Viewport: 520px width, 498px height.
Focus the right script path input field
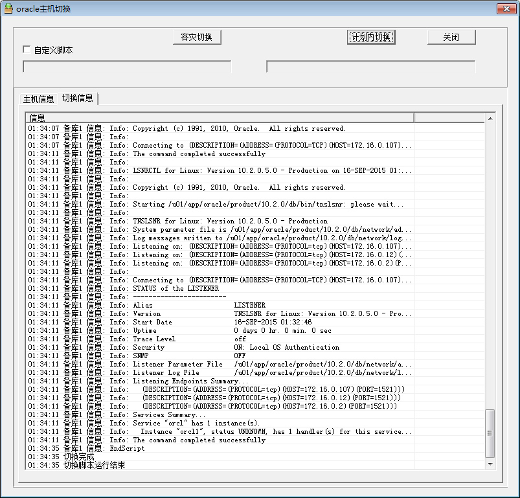pyautogui.click(x=371, y=66)
